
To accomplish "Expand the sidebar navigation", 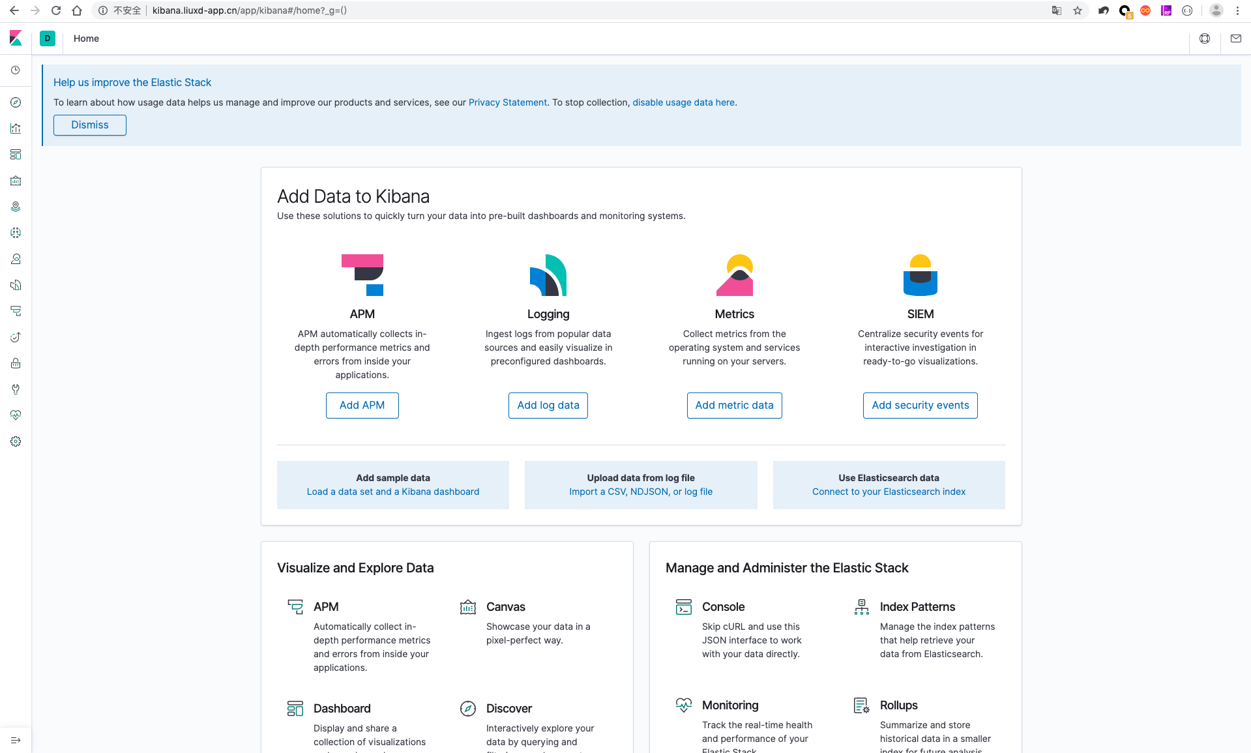I will point(16,740).
